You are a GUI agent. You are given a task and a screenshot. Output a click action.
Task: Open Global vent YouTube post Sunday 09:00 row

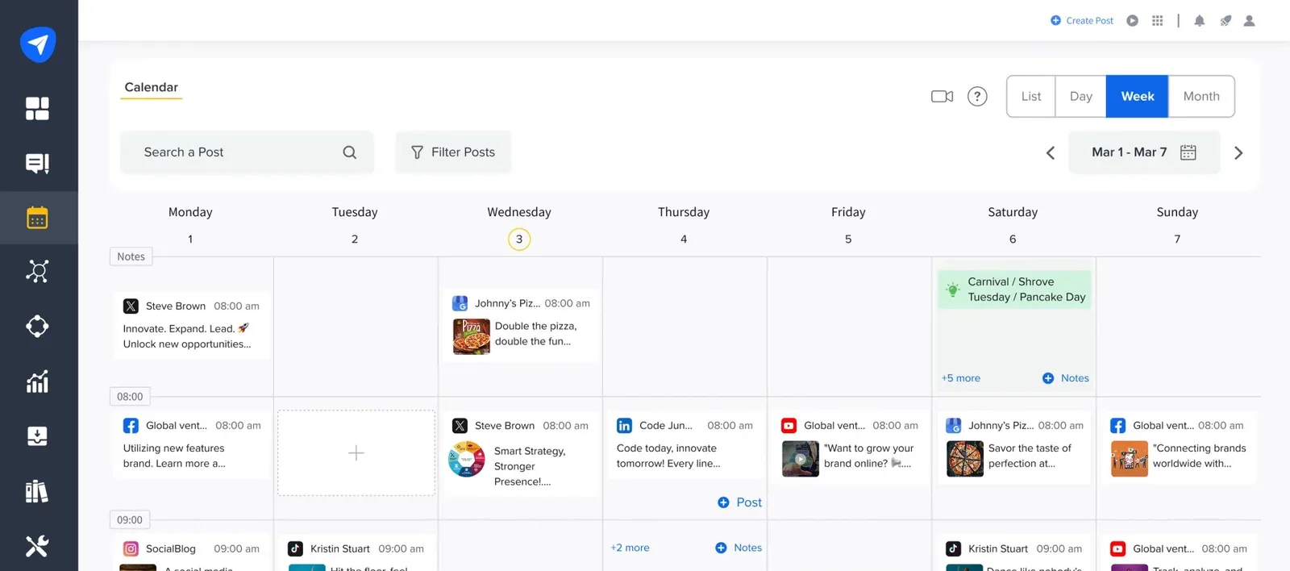1178,553
